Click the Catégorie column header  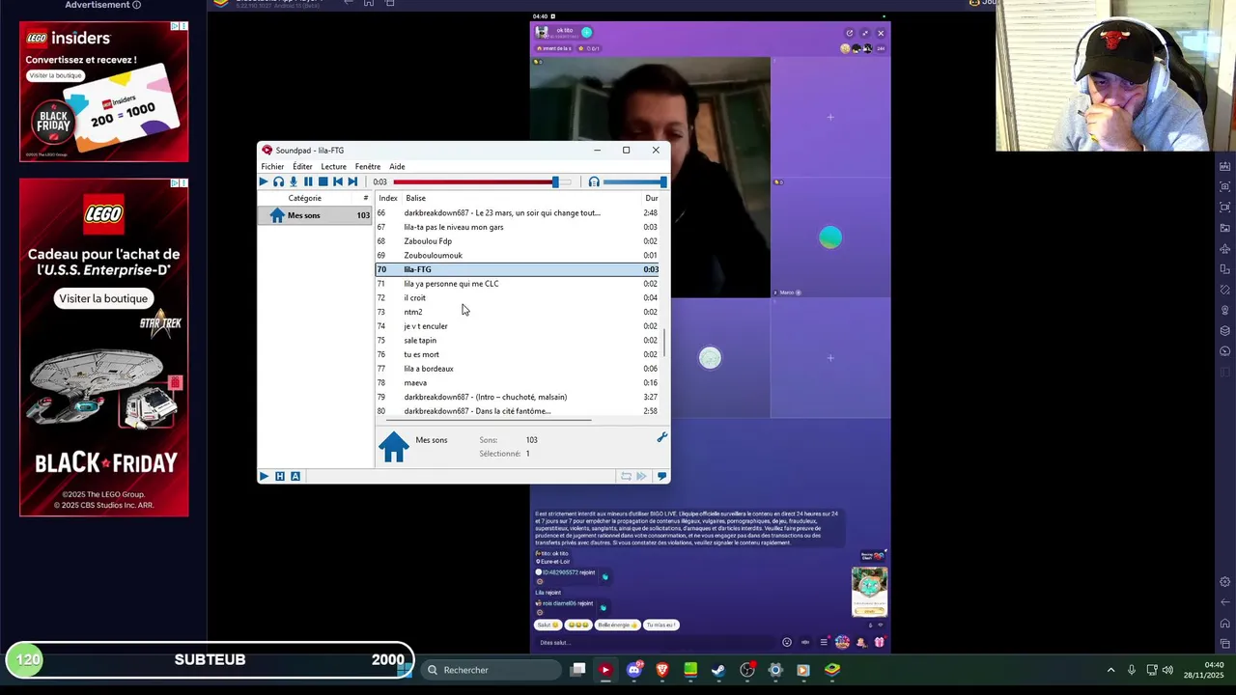[305, 198]
